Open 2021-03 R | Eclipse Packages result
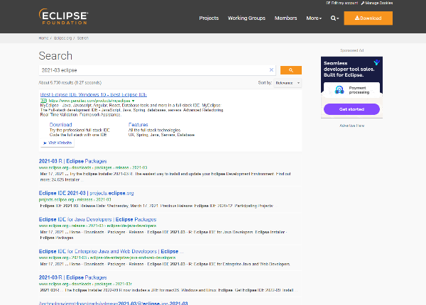Image resolution: width=426 pixels, height=305 pixels. [73, 161]
